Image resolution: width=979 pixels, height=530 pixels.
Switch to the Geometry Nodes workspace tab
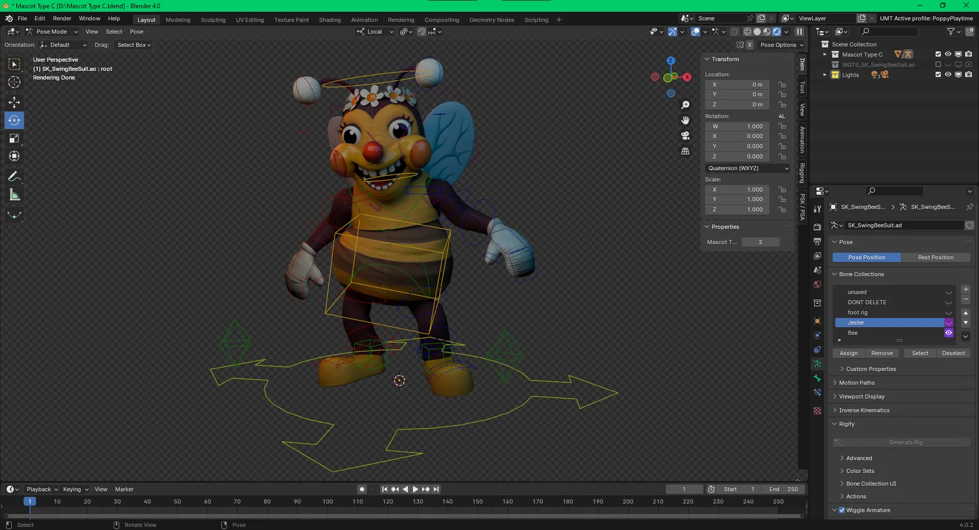[x=491, y=20]
